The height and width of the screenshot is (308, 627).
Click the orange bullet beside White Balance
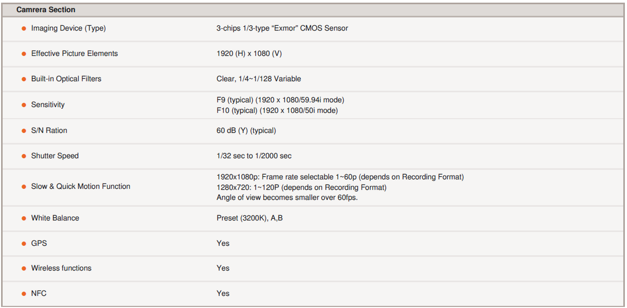click(x=24, y=218)
